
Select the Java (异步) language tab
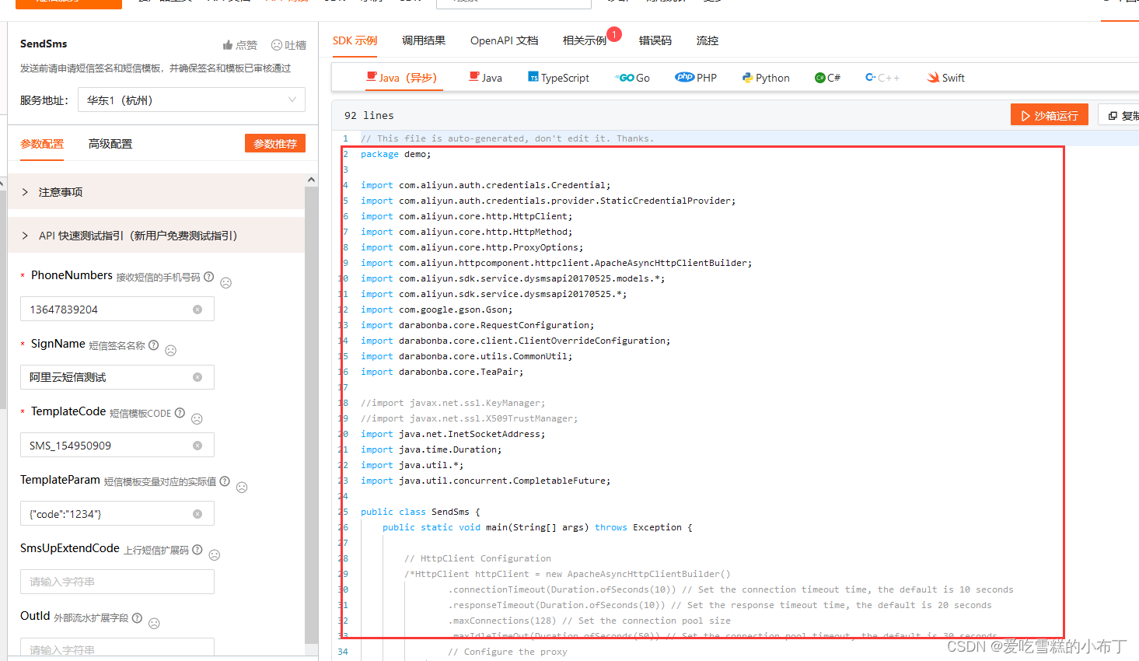(402, 78)
